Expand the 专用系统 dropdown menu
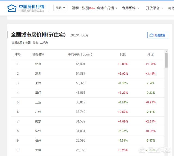Screen dimensions: 174x156 pos(130,8)
